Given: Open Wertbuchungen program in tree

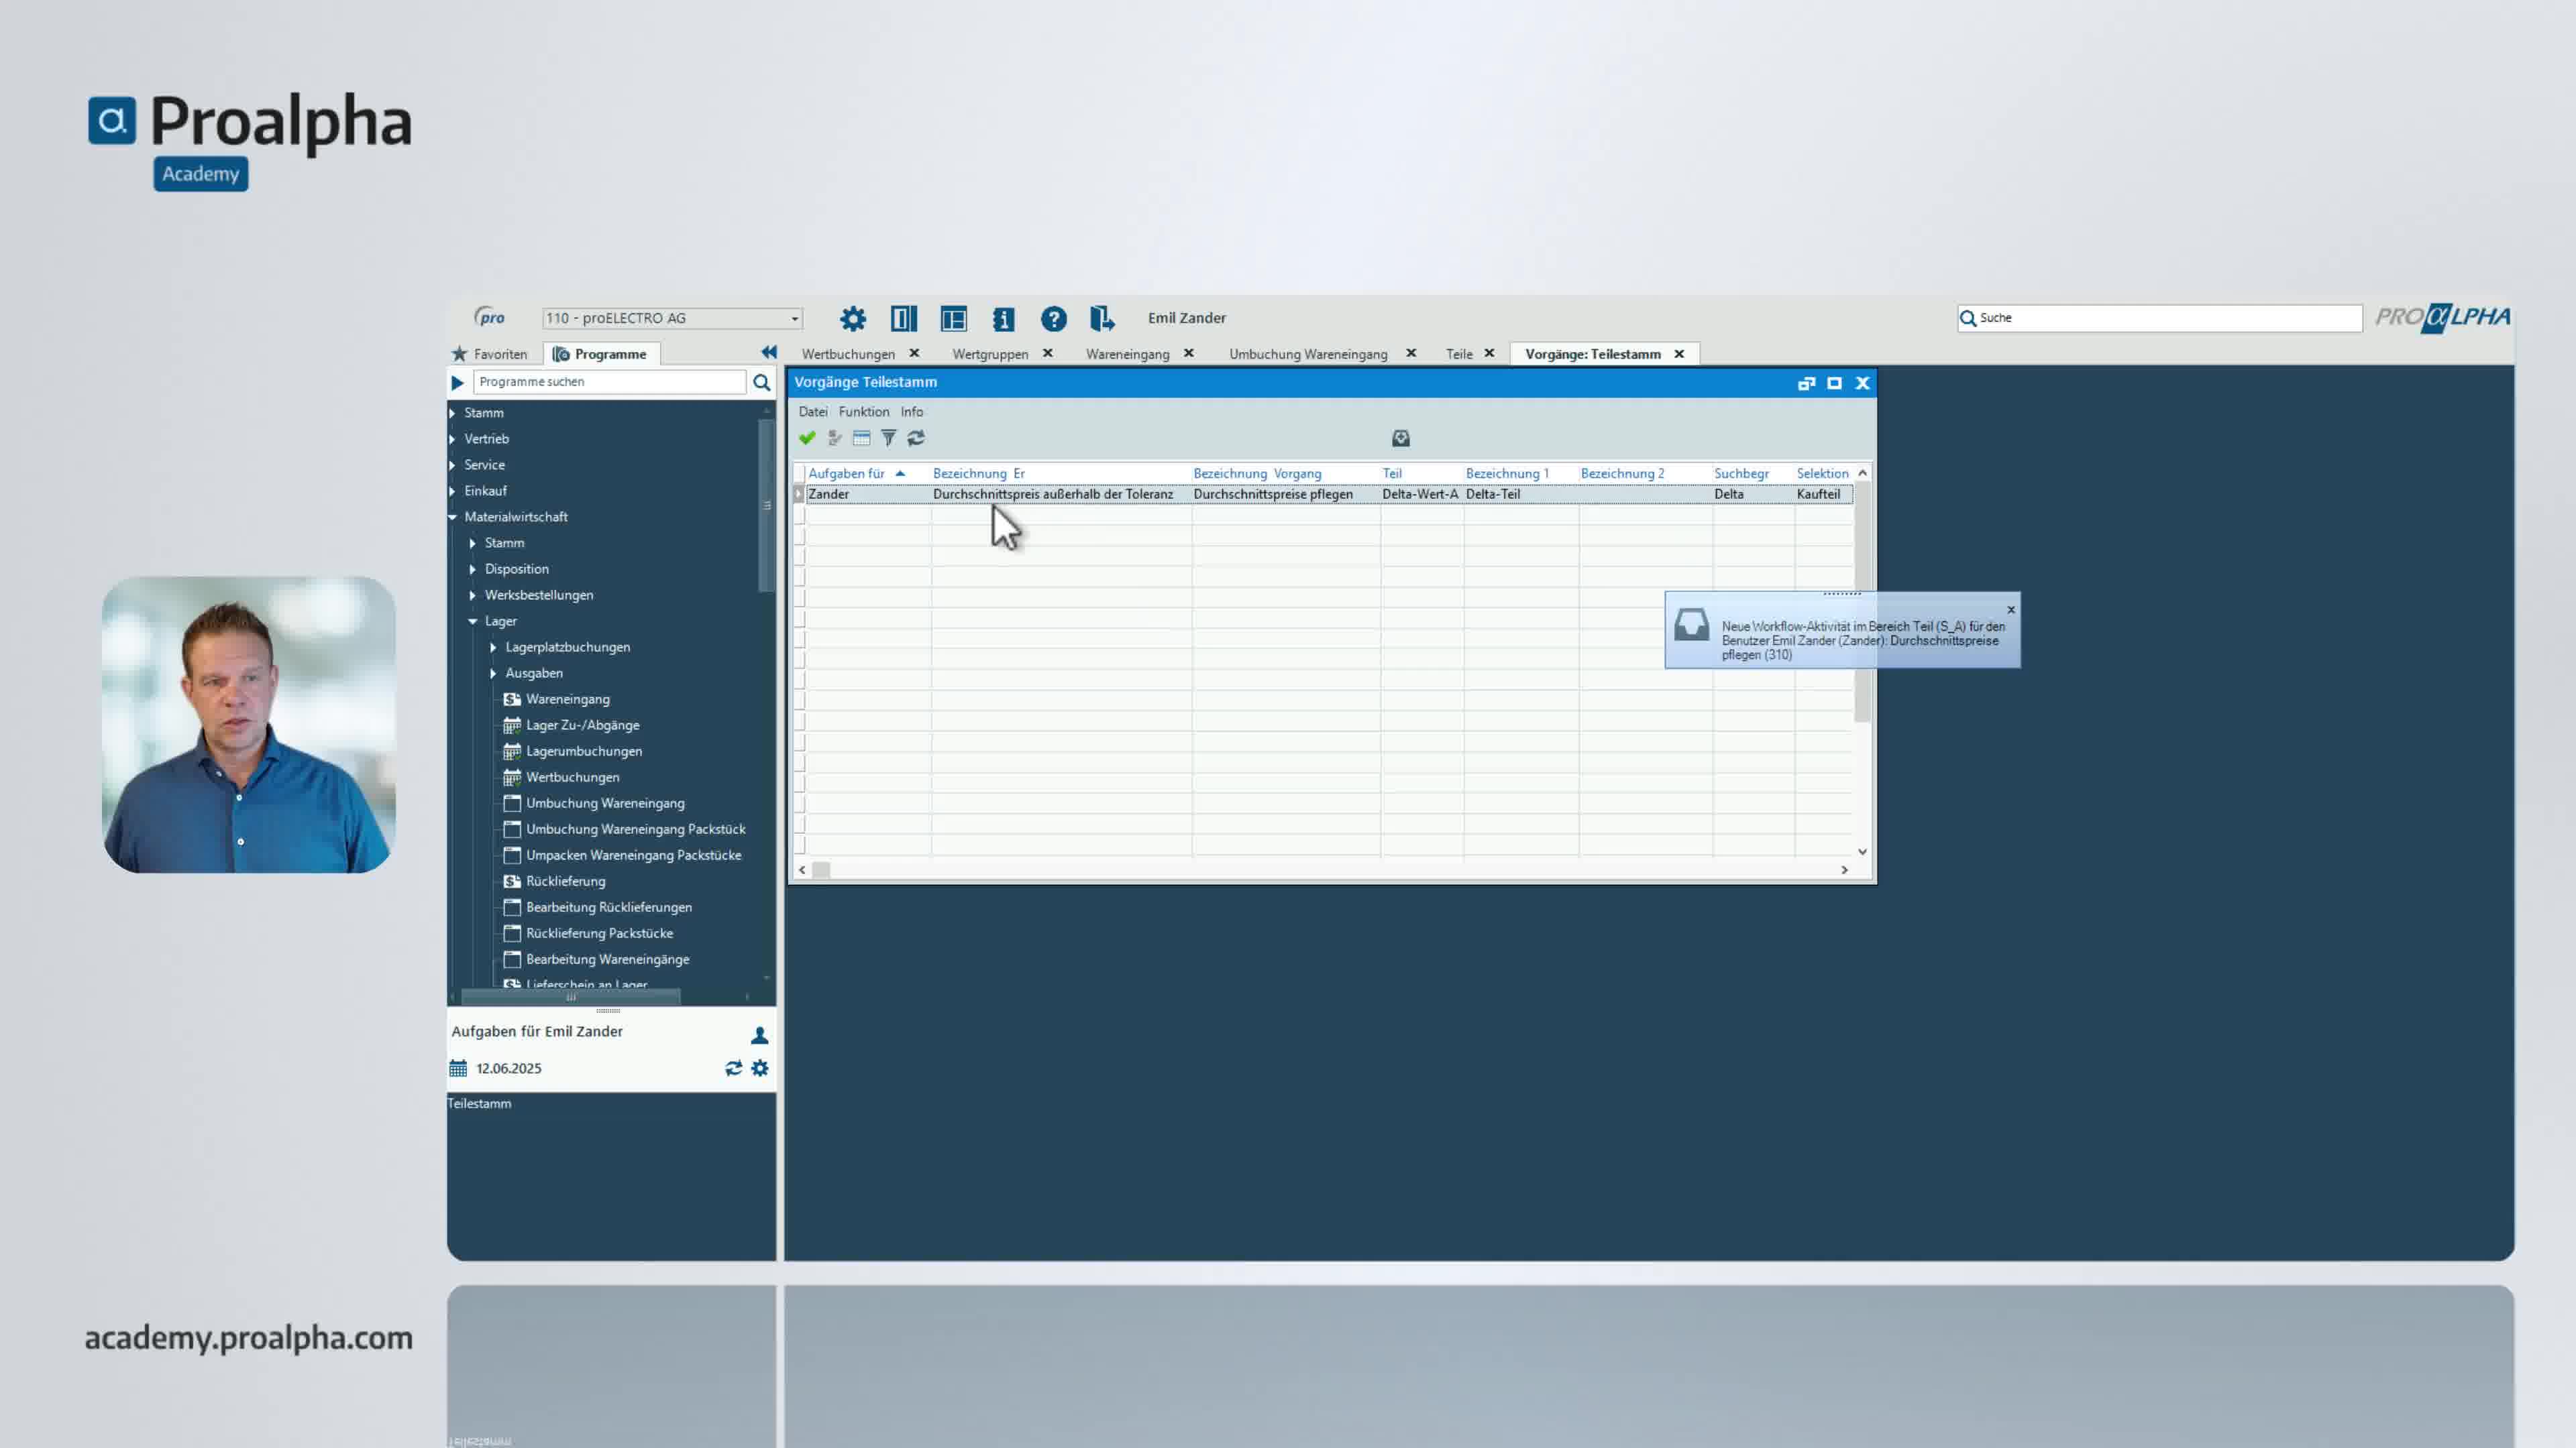Looking at the screenshot, I should (x=572, y=778).
